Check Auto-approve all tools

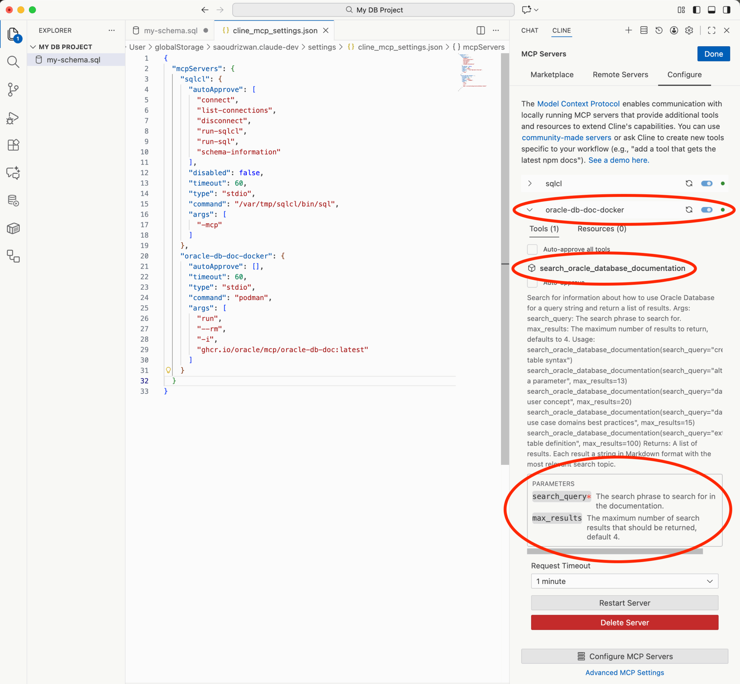[532, 249]
